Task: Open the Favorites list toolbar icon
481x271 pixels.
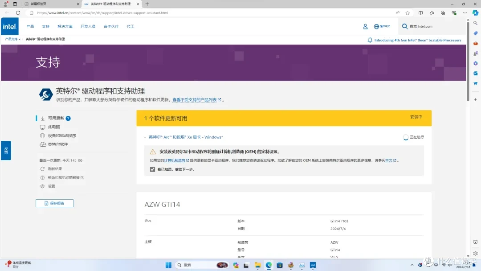Action: coord(432,13)
